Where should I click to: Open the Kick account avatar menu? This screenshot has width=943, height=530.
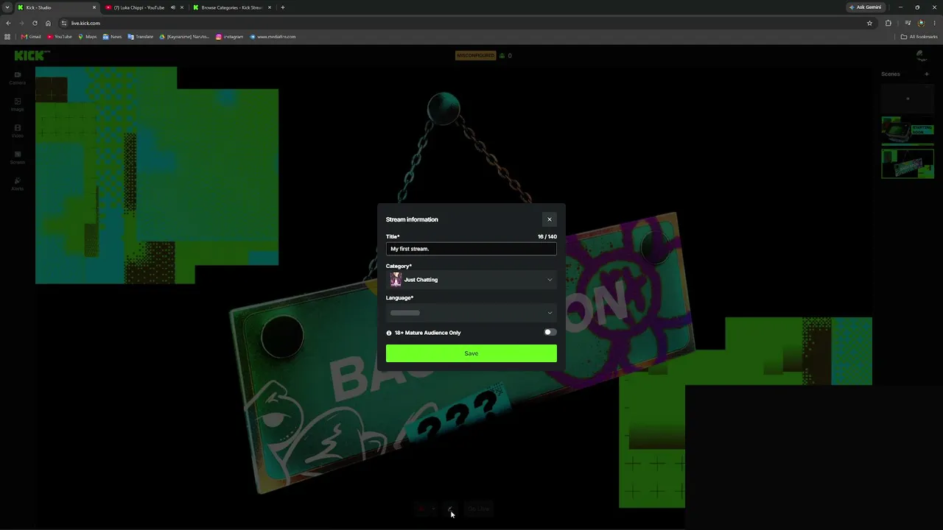point(921,55)
